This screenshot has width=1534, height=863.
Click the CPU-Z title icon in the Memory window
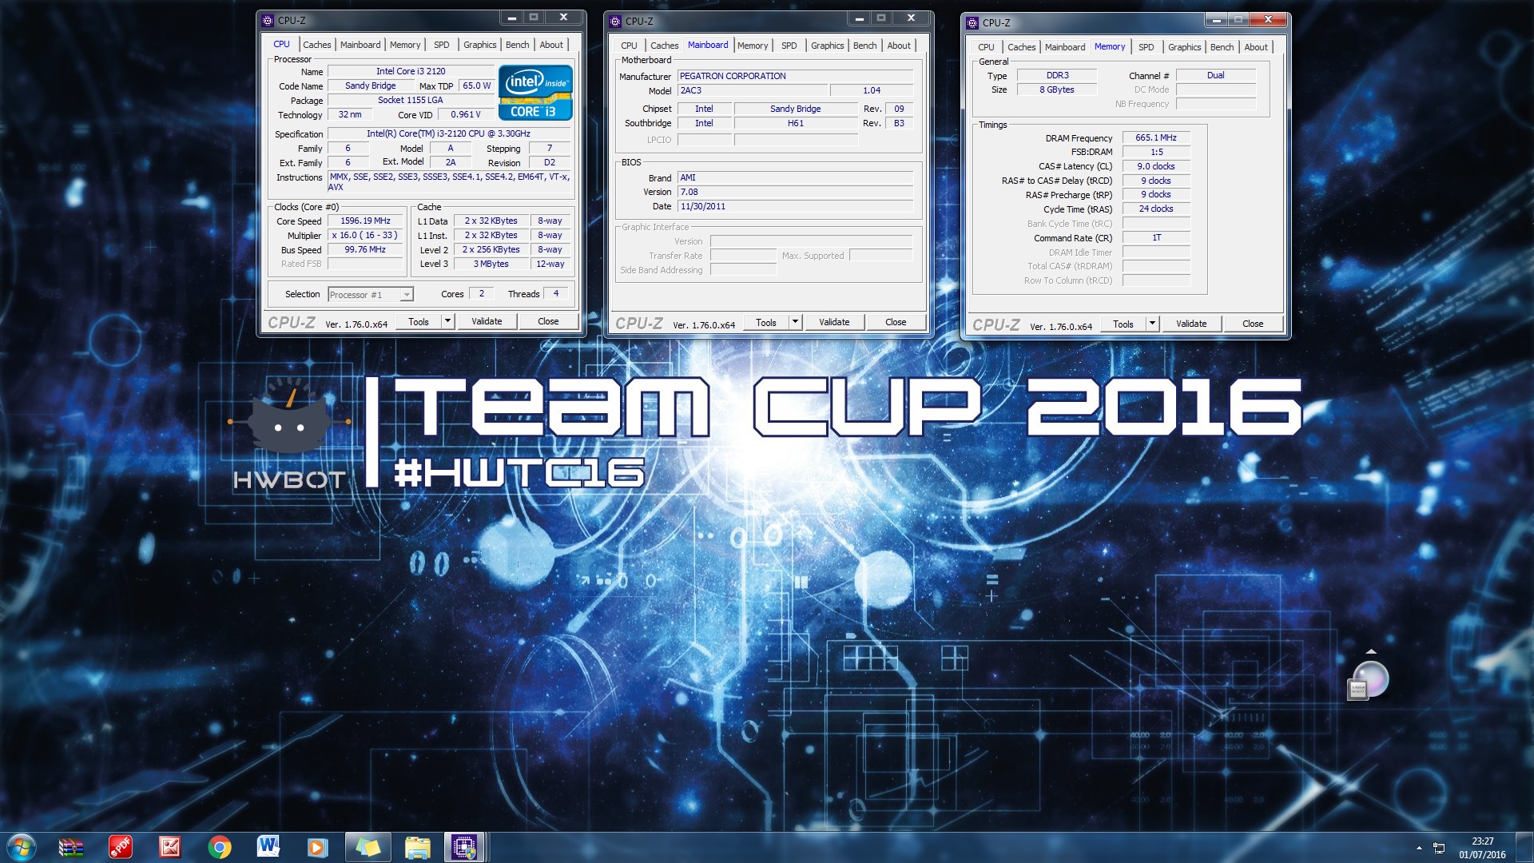pyautogui.click(x=972, y=22)
